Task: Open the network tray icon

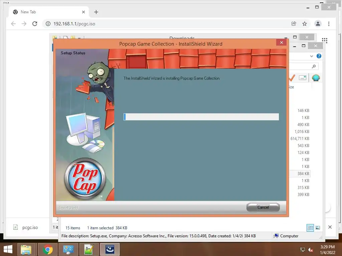Action: pos(303,250)
